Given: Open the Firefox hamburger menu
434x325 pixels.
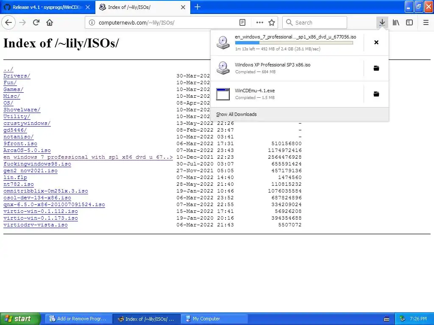Looking at the screenshot, I should click(x=426, y=23).
